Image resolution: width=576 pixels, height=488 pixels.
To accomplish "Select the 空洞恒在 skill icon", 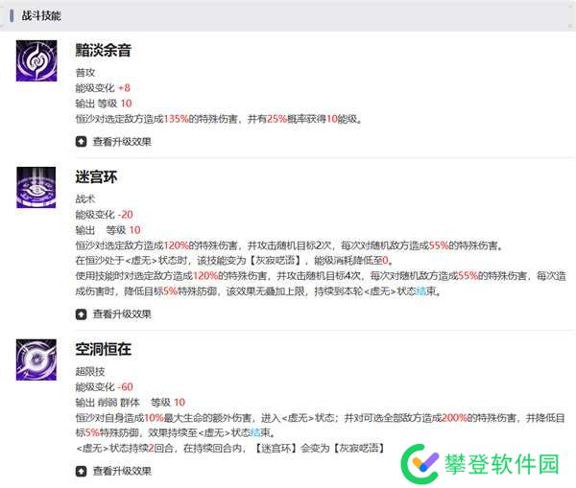I will point(36,359).
